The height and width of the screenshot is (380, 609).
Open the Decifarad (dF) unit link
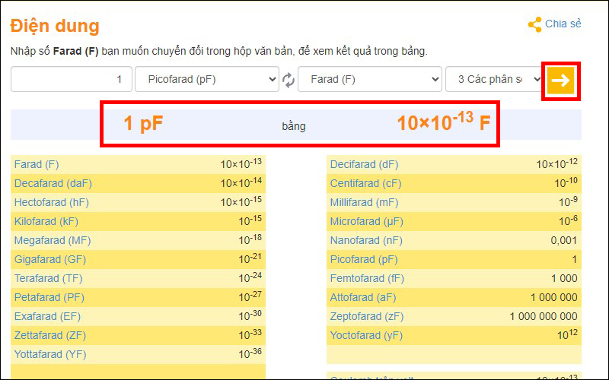pyautogui.click(x=364, y=164)
